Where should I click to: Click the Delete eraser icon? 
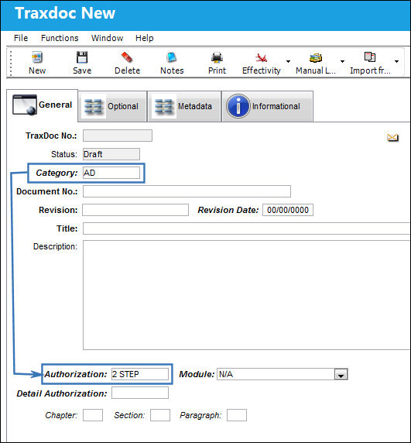click(127, 57)
